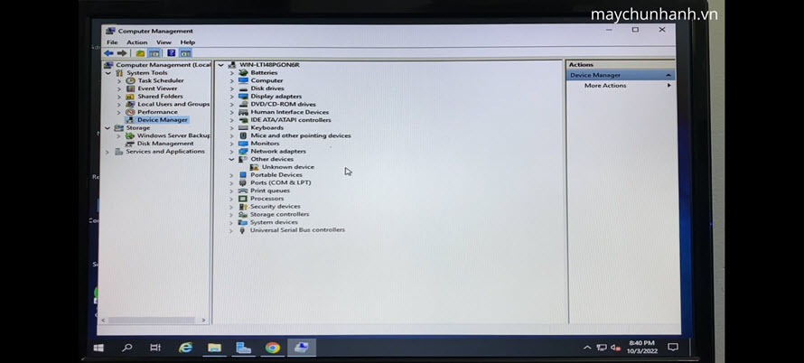
Task: Open the File menu
Action: (x=112, y=42)
